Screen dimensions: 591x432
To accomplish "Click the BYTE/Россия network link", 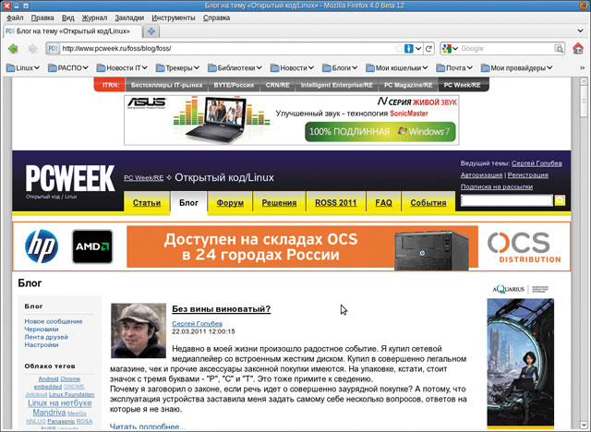I will [x=234, y=85].
